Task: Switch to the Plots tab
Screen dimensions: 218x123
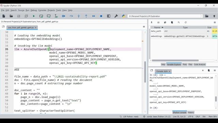Action: click(x=185, y=65)
